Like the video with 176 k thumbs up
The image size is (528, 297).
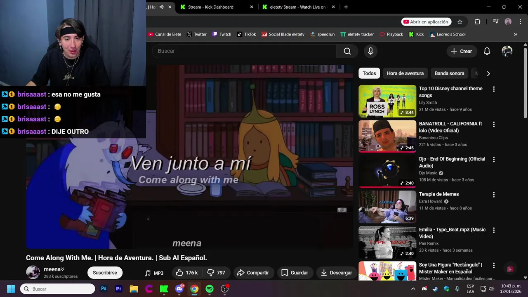pos(187,273)
